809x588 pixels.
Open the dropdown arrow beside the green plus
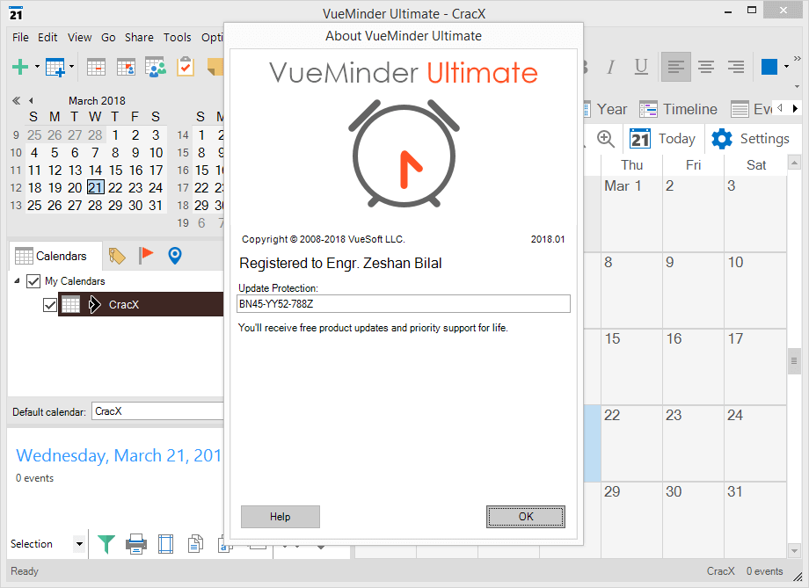point(37,67)
